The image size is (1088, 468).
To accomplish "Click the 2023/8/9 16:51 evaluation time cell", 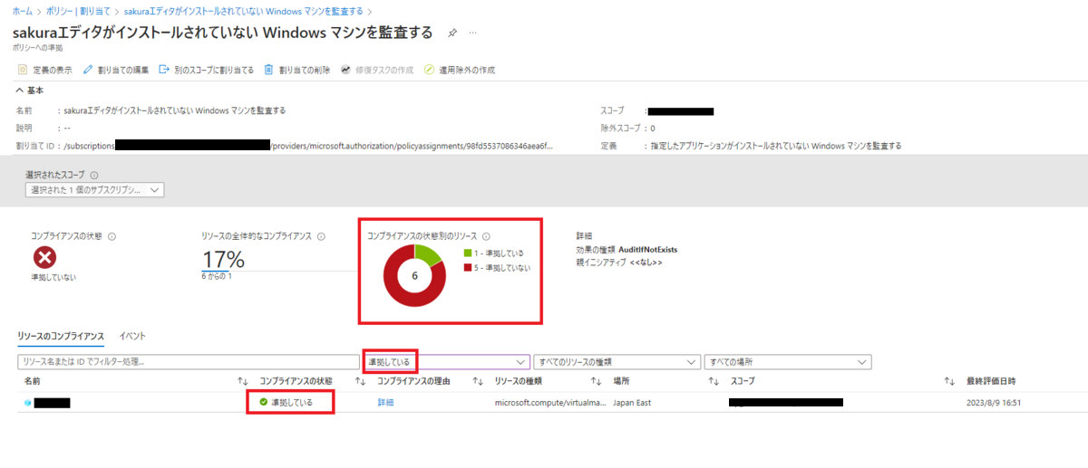I will [994, 403].
